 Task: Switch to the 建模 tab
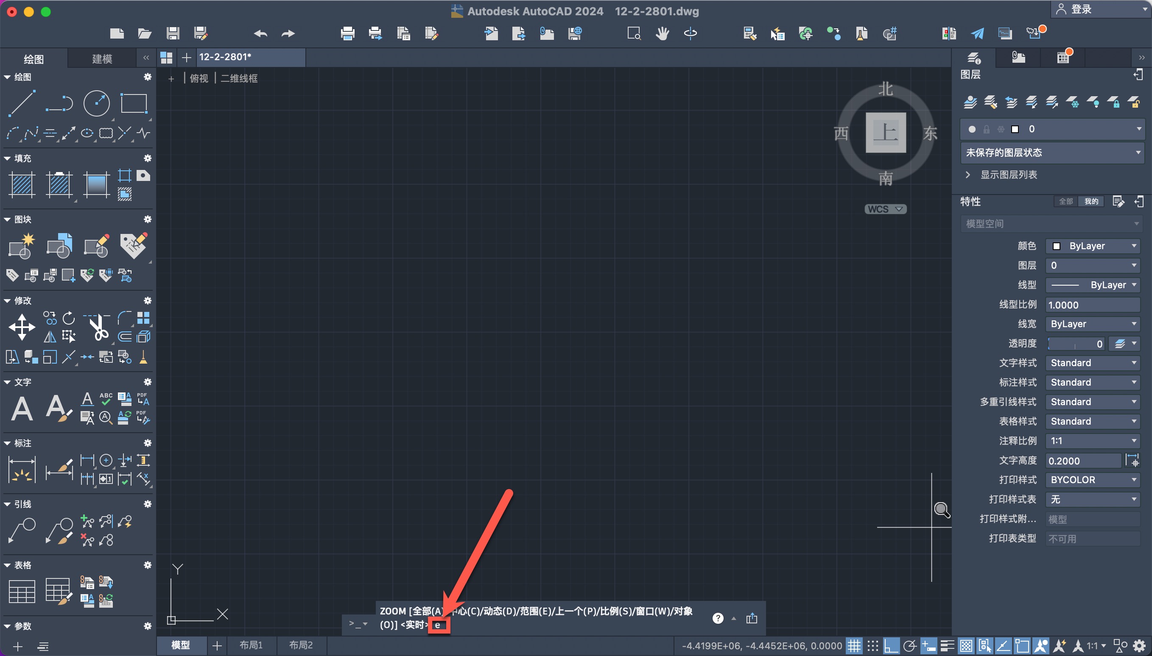pyautogui.click(x=102, y=58)
